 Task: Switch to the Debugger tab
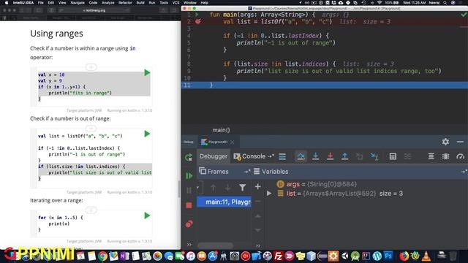click(x=214, y=156)
